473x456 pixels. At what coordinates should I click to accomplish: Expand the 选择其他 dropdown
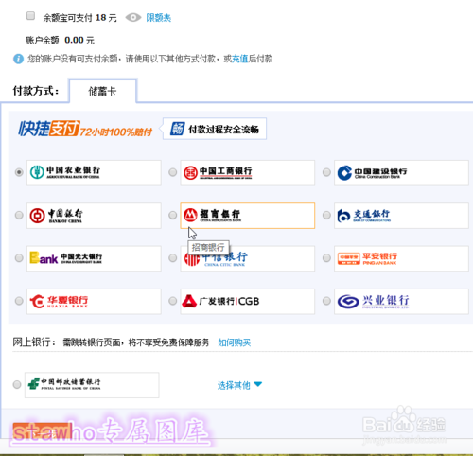pyautogui.click(x=239, y=385)
